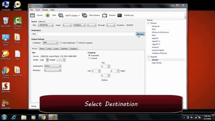Image resolution: width=215 pixels, height=121 pixels.
Task: Click the Browse destination button
Action: pyautogui.click(x=140, y=34)
